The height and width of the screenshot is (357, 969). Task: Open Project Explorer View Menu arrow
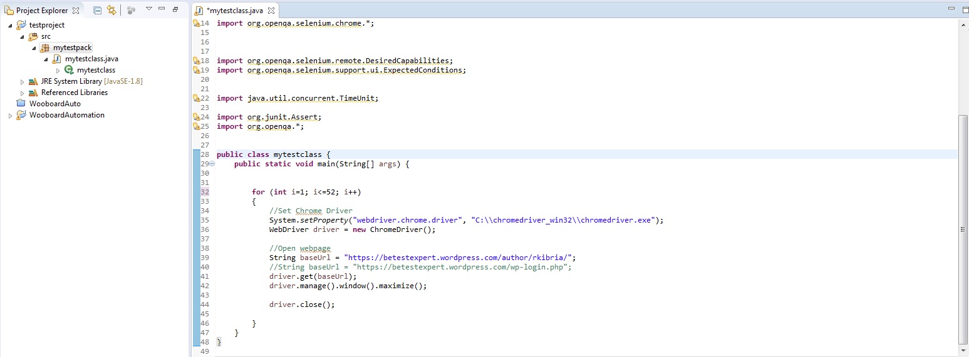148,9
